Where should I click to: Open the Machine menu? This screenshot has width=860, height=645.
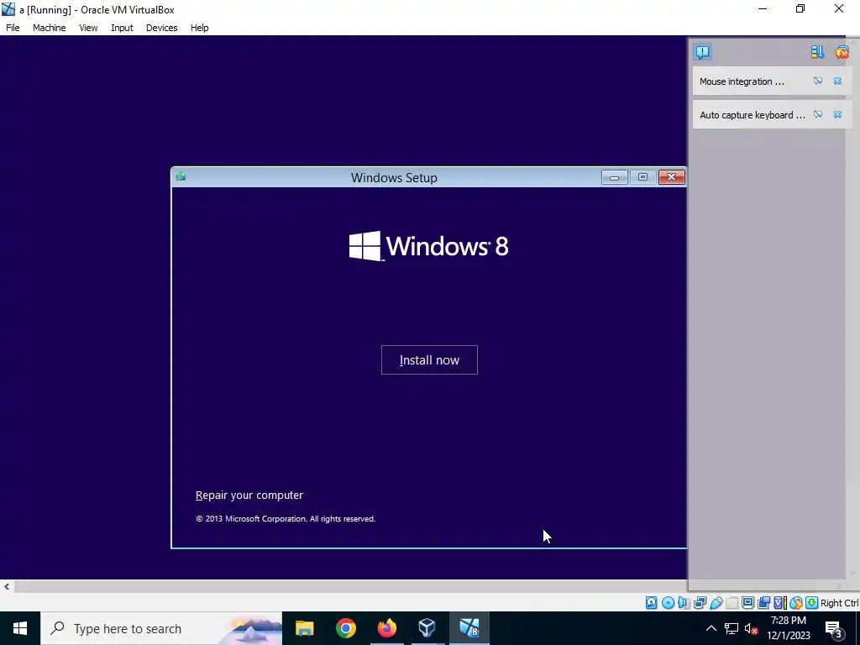(50, 28)
